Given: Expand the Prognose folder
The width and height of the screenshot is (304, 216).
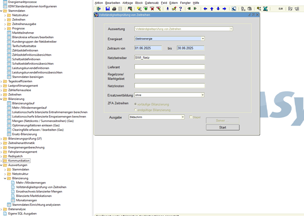Looking at the screenshot, I should [5, 29].
